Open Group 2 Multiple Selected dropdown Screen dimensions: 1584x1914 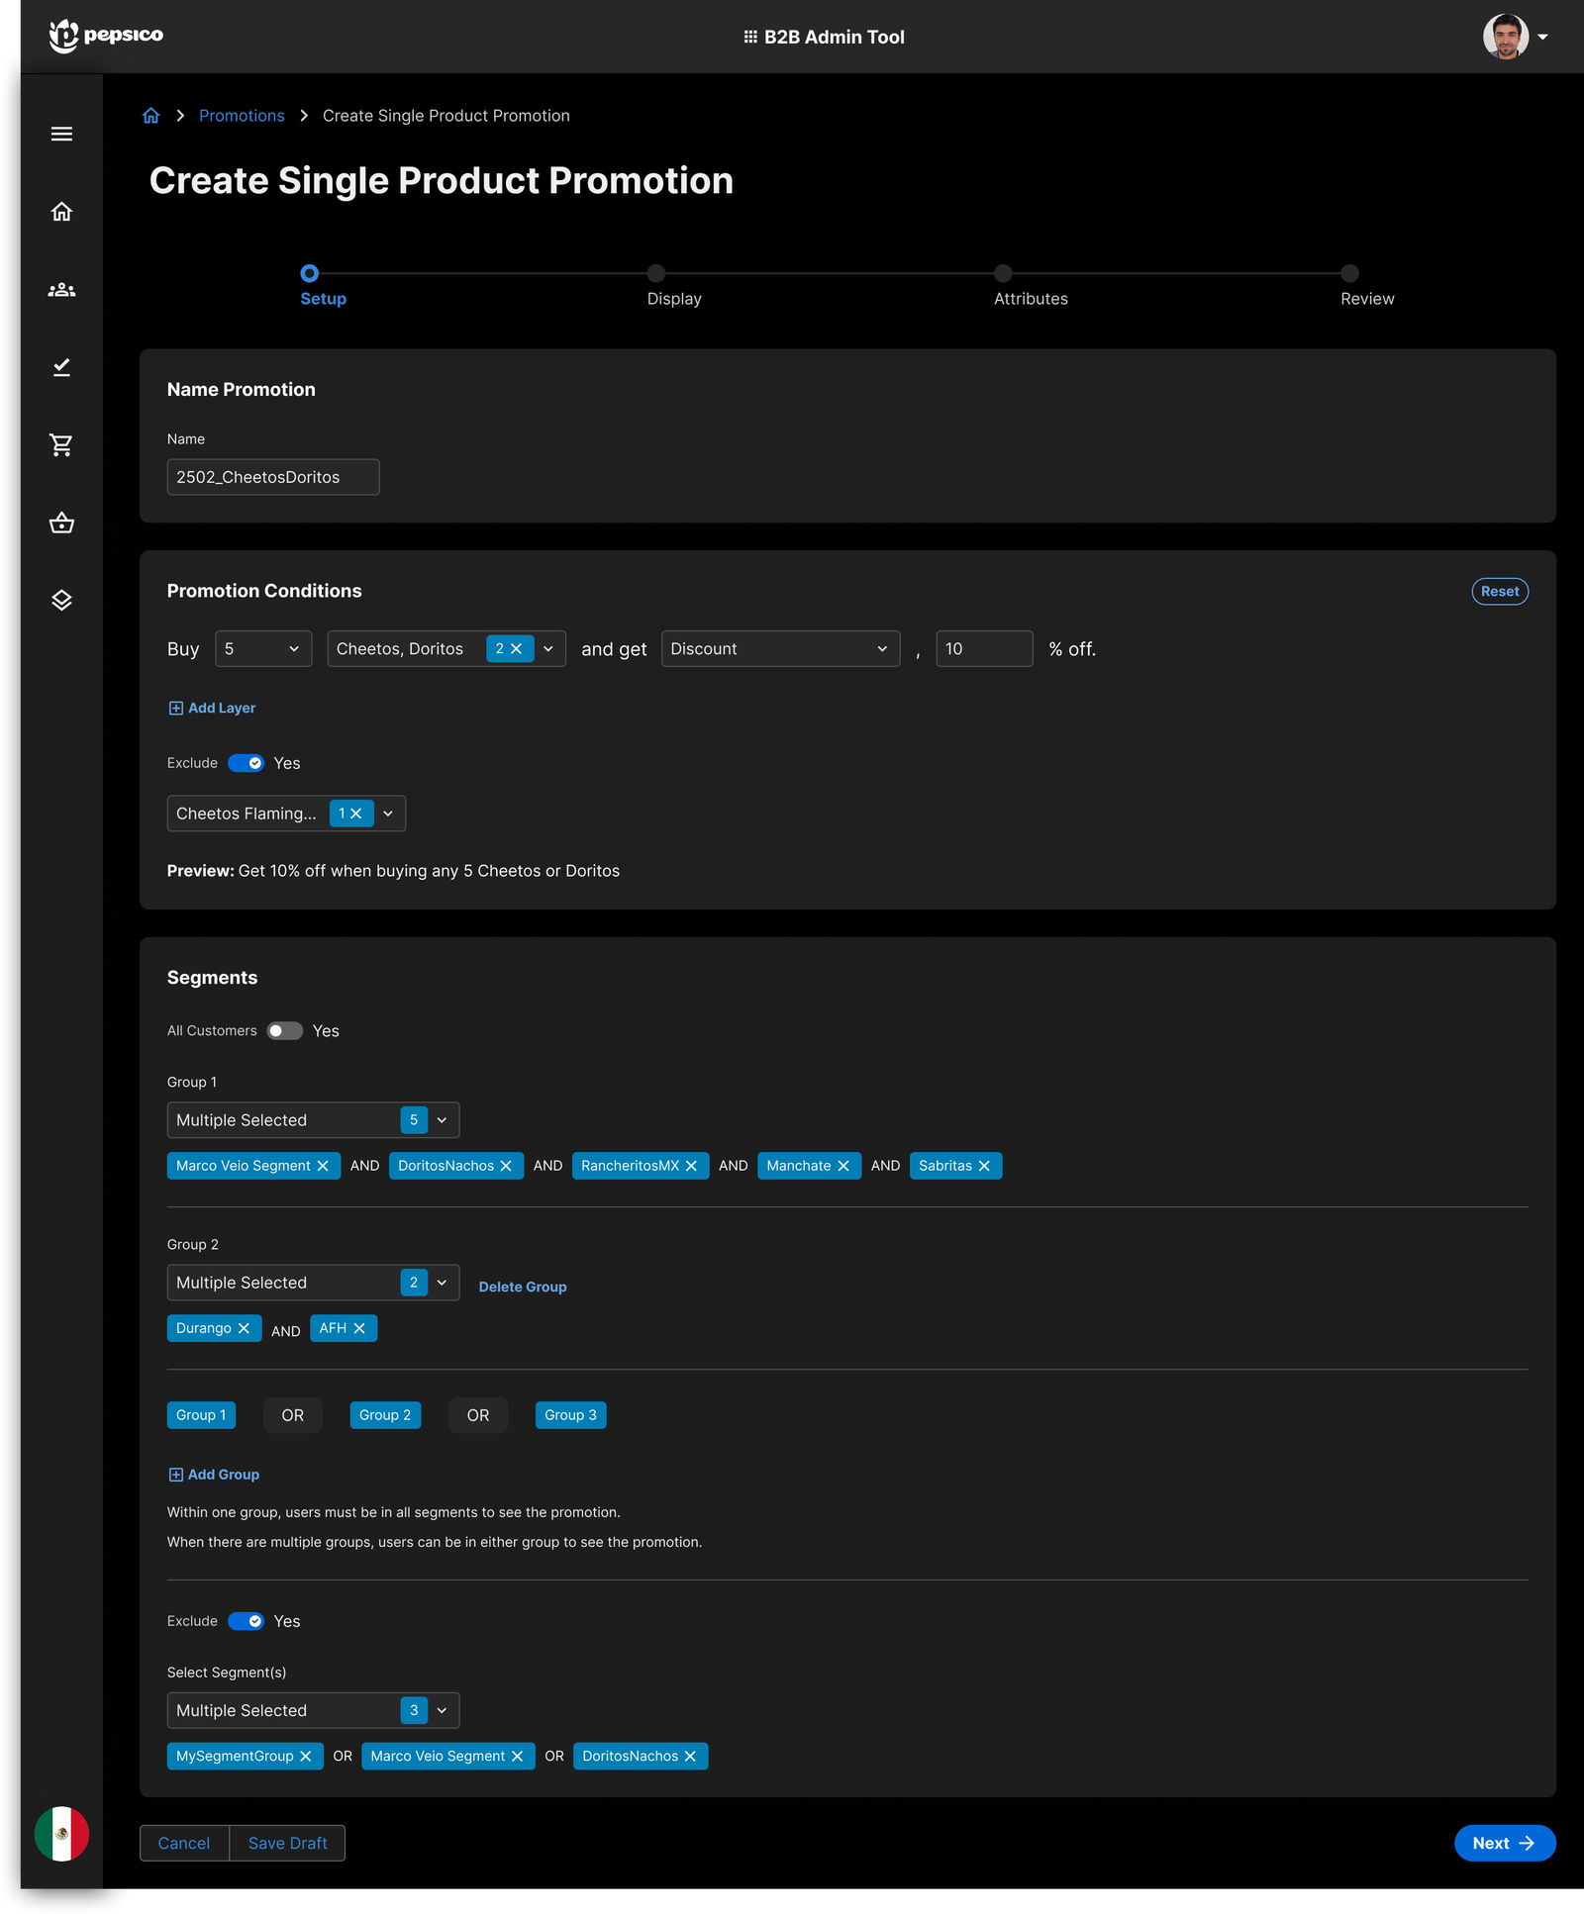(313, 1283)
